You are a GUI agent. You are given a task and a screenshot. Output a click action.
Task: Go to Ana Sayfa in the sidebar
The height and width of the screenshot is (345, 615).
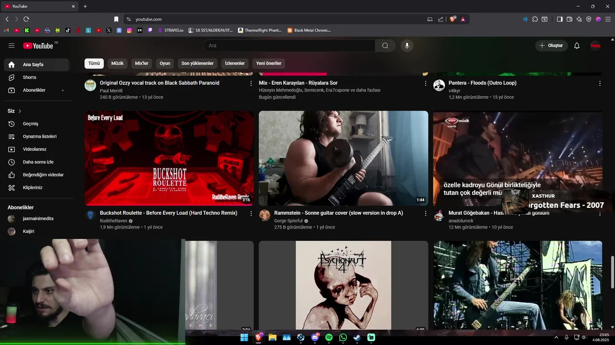[37, 65]
